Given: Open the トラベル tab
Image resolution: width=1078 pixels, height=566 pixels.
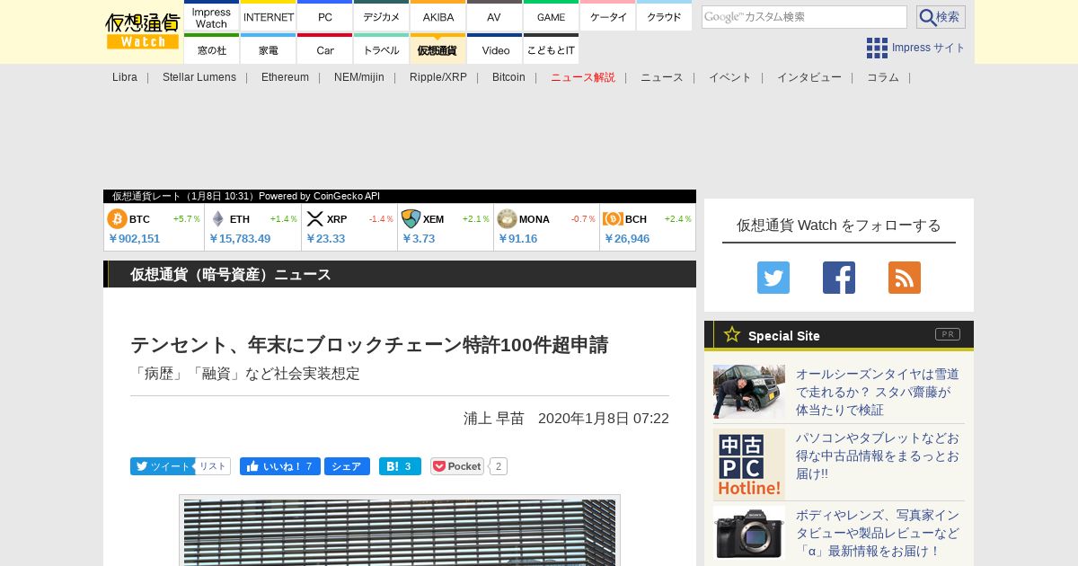Looking at the screenshot, I should [x=382, y=49].
